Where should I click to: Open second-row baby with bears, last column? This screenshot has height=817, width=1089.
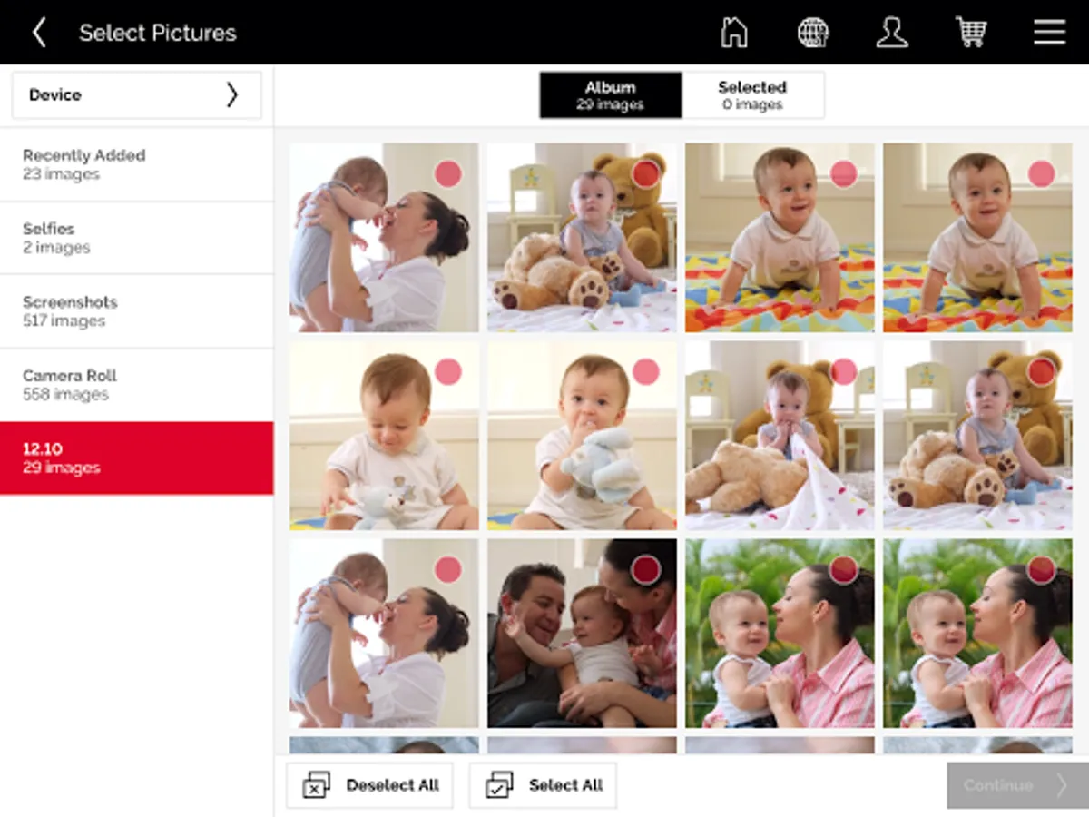(977, 436)
